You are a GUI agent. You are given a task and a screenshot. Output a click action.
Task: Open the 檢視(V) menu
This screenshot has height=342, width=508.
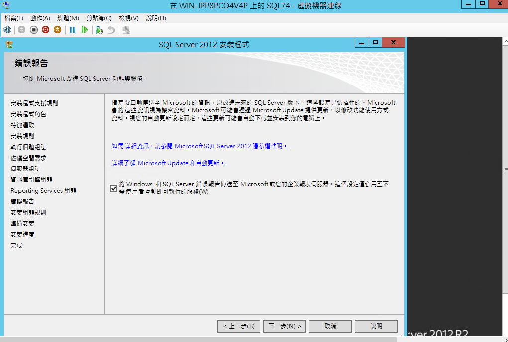point(129,18)
